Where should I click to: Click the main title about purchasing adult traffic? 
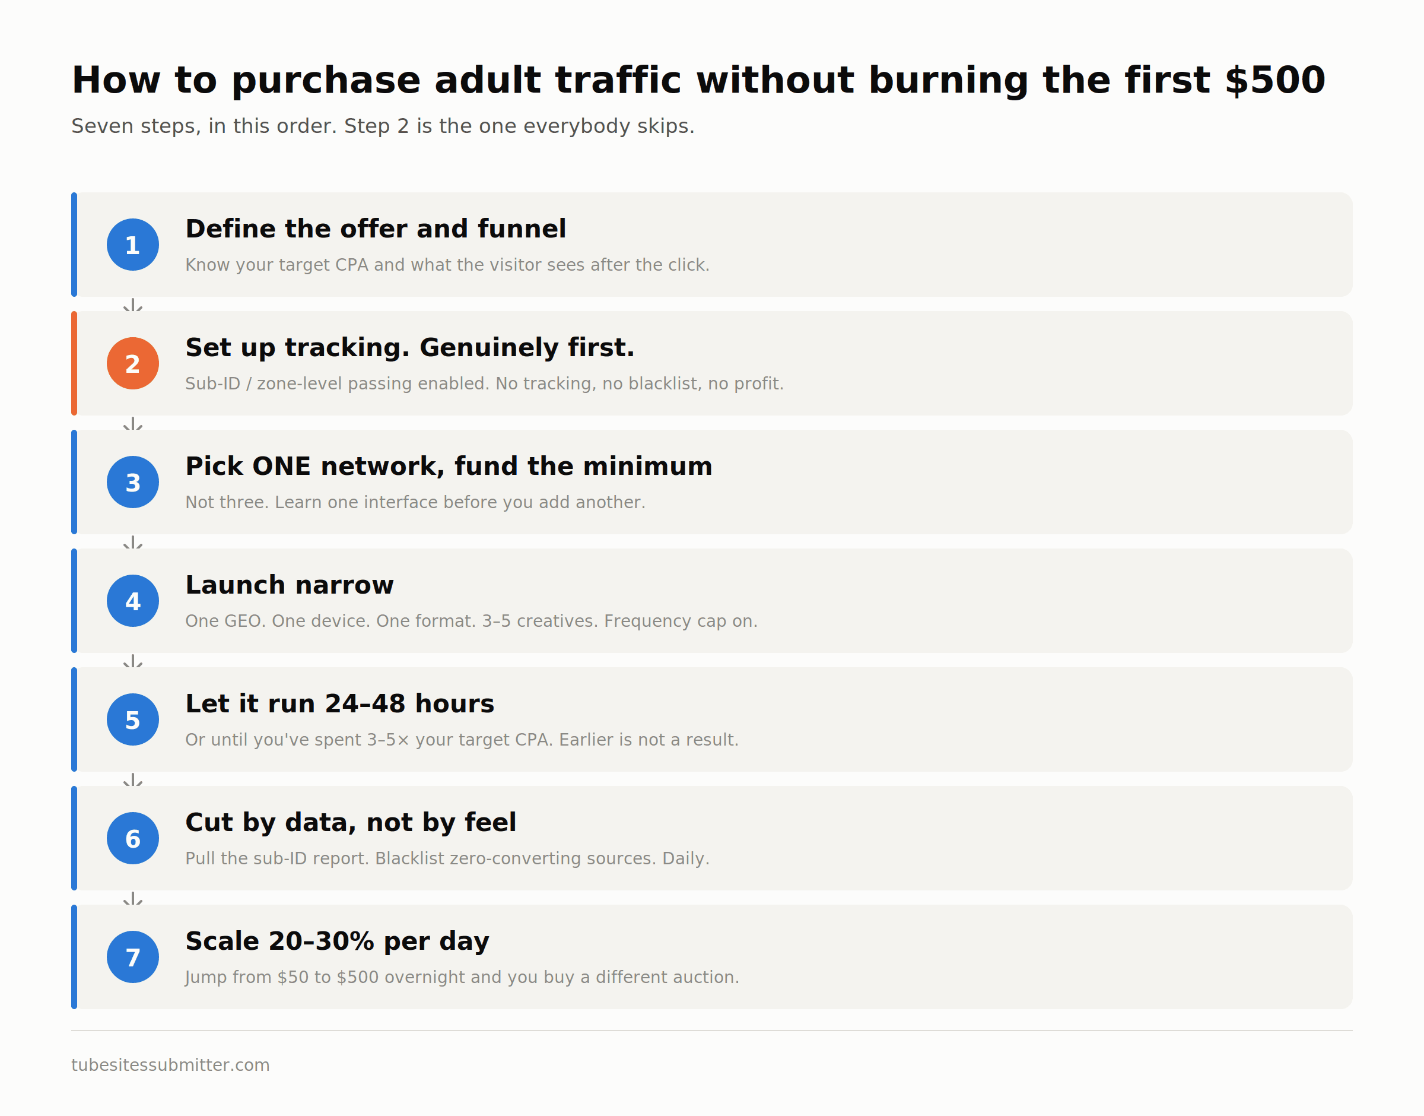pos(698,81)
